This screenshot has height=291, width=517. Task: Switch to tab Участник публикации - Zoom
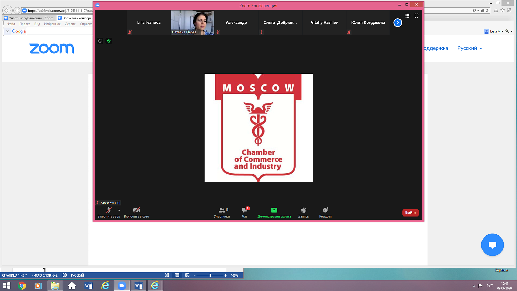pos(29,18)
